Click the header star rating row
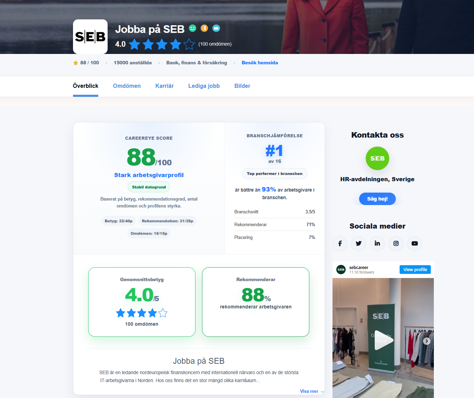Screen dimensions: 474x398 [x=162, y=44]
